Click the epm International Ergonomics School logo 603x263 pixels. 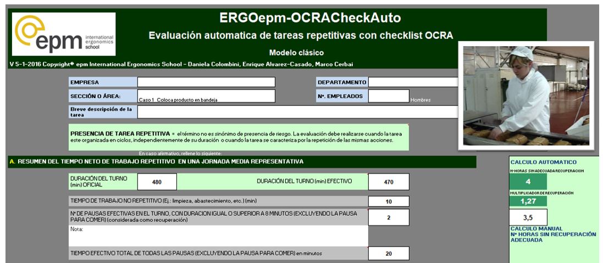click(x=64, y=34)
